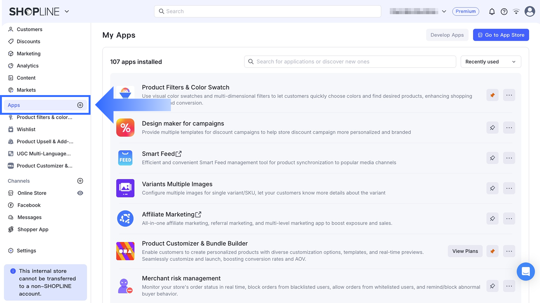The height and width of the screenshot is (303, 540).
Task: Select Apps in sidebar
Action: 45,105
